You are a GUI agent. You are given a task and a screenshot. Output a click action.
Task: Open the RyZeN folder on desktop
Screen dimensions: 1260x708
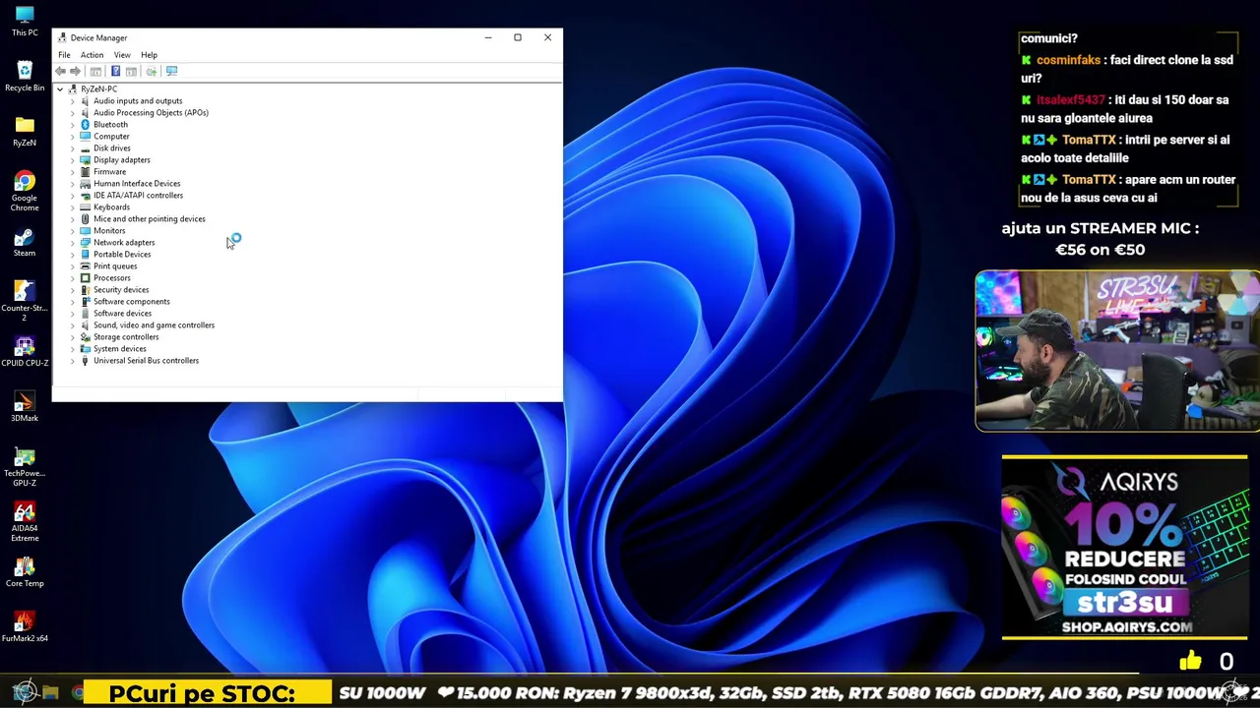click(25, 131)
